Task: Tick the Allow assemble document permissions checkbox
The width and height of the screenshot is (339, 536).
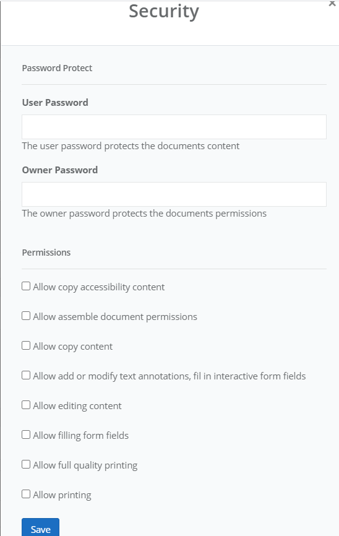Action: click(x=26, y=316)
